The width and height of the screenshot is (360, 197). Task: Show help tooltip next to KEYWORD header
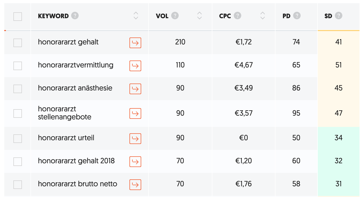[x=75, y=16]
